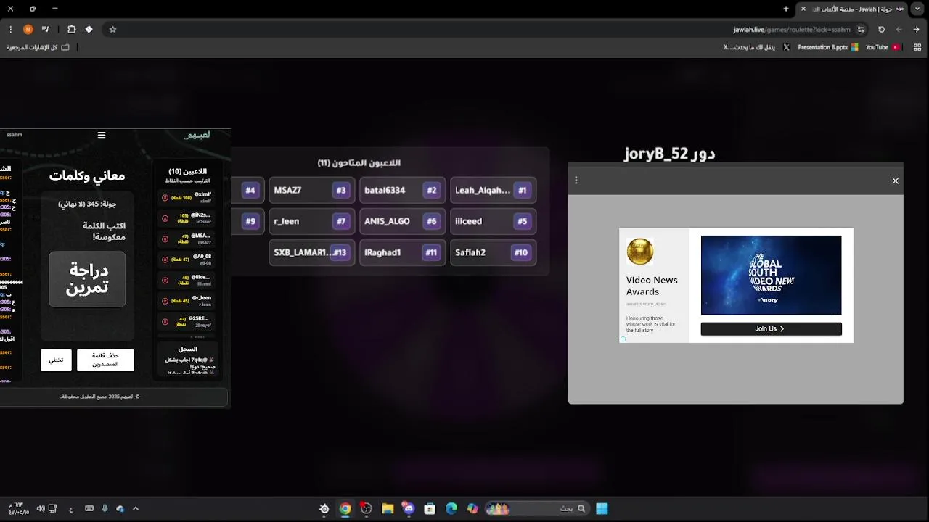The image size is (929, 522).
Task: Open File Explorer from the taskbar
Action: [388, 509]
